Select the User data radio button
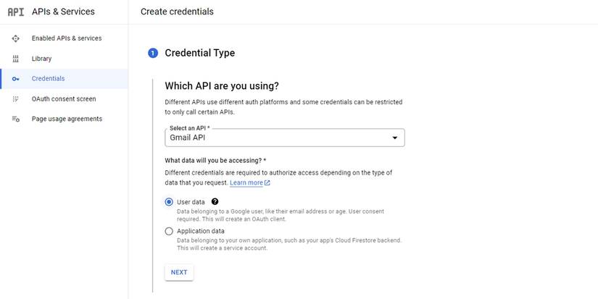Image resolution: width=598 pixels, height=299 pixels. 169,202
